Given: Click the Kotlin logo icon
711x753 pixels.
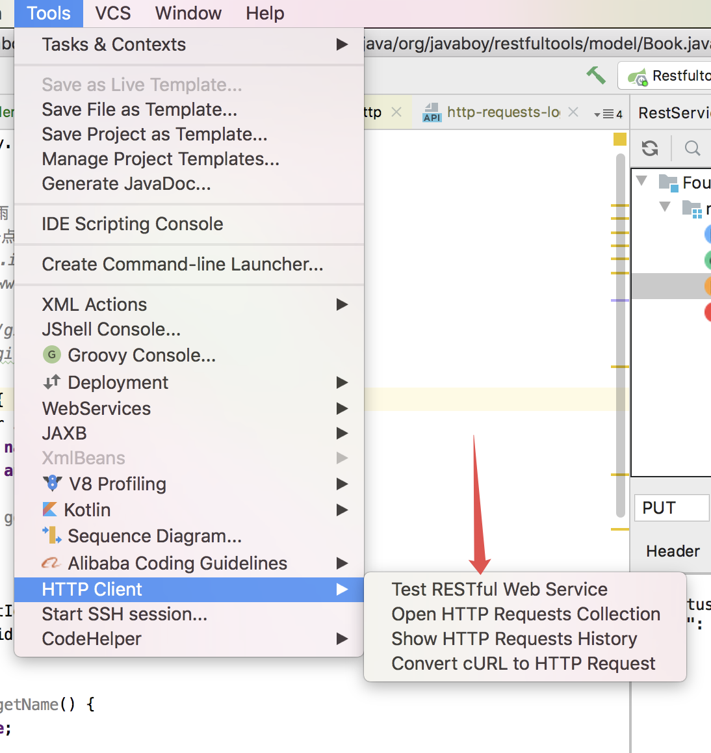Looking at the screenshot, I should point(50,509).
